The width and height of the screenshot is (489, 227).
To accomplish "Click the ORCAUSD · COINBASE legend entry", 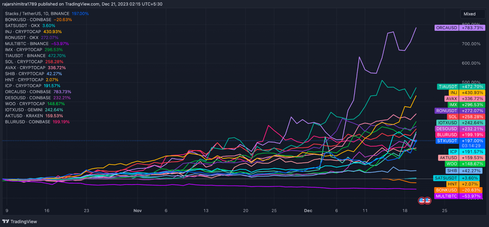I will pos(28,92).
